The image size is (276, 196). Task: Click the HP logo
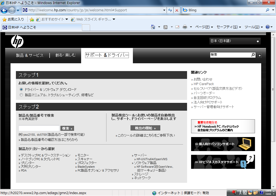pyautogui.click(x=17, y=41)
